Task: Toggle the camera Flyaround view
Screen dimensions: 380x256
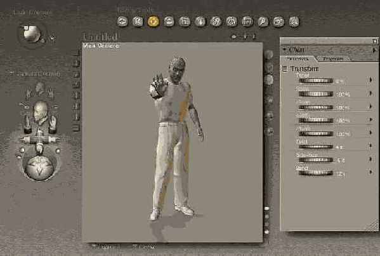Action: pyautogui.click(x=55, y=106)
